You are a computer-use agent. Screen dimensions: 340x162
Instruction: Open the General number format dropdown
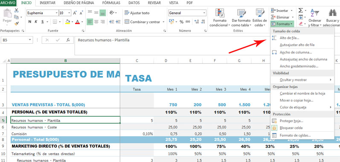coord(204,13)
